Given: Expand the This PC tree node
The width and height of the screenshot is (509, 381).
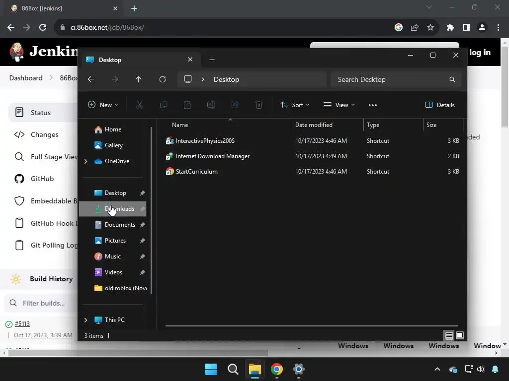Looking at the screenshot, I should click(x=85, y=320).
